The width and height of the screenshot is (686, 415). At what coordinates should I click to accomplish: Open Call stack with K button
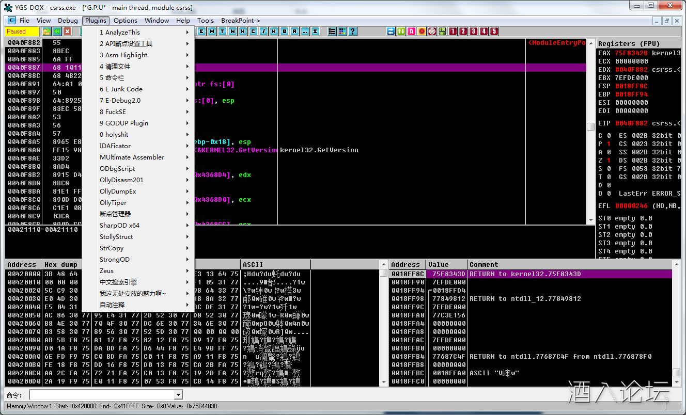pos(273,31)
